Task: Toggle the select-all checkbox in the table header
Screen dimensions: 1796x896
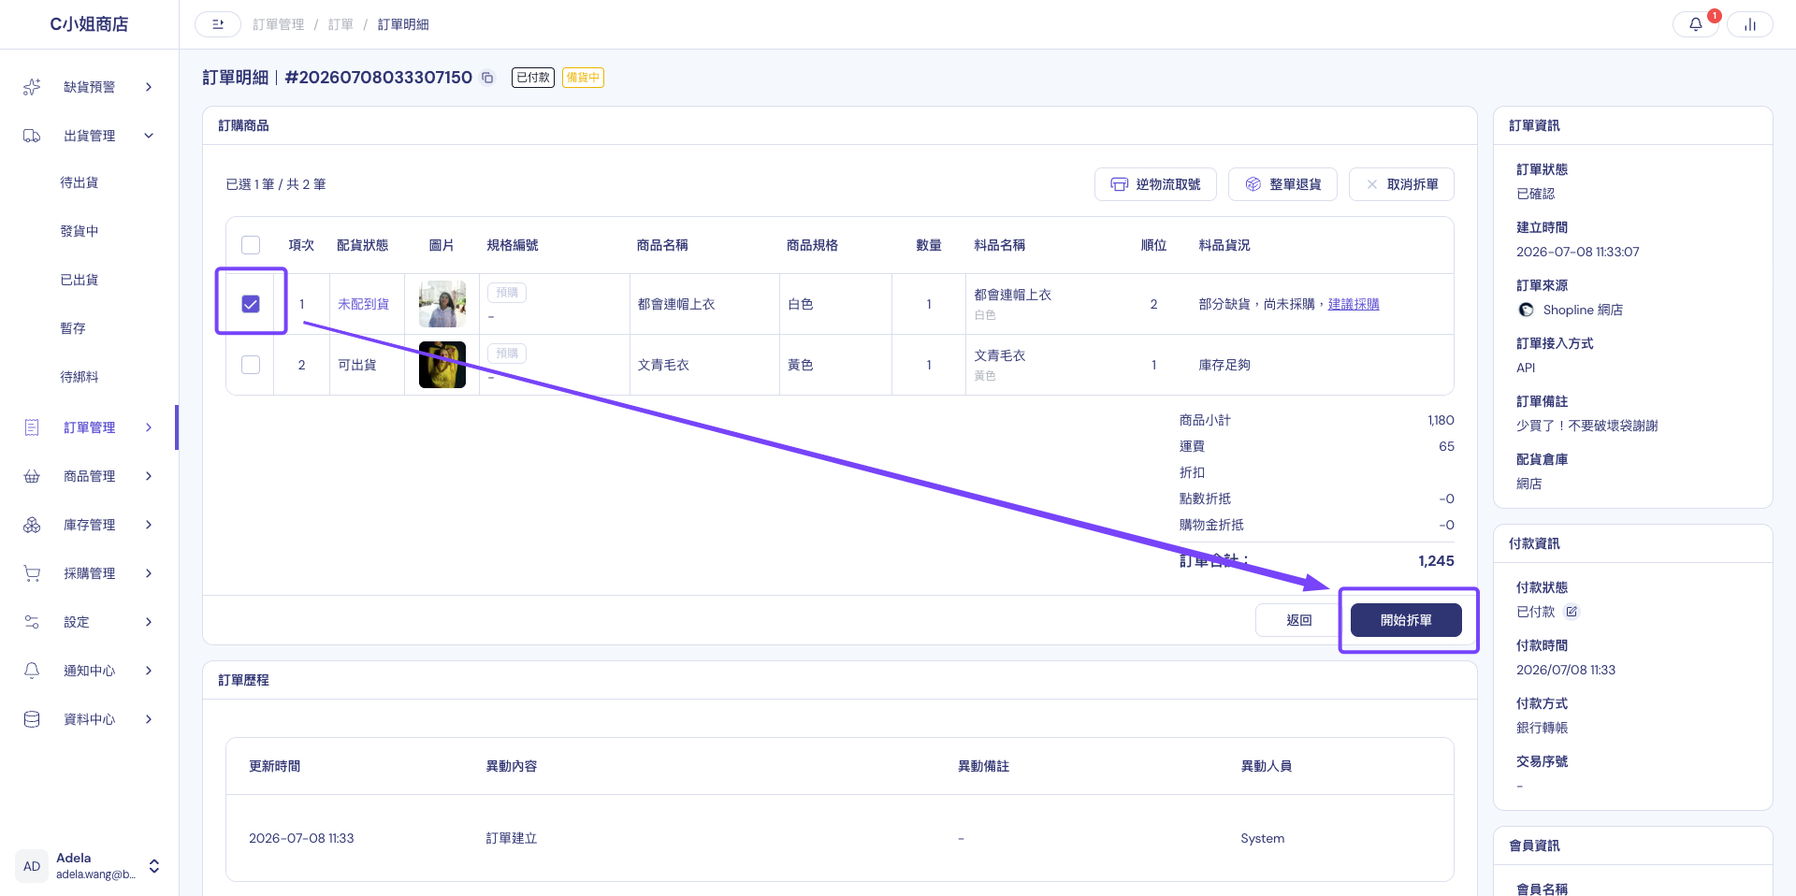Action: [x=251, y=245]
